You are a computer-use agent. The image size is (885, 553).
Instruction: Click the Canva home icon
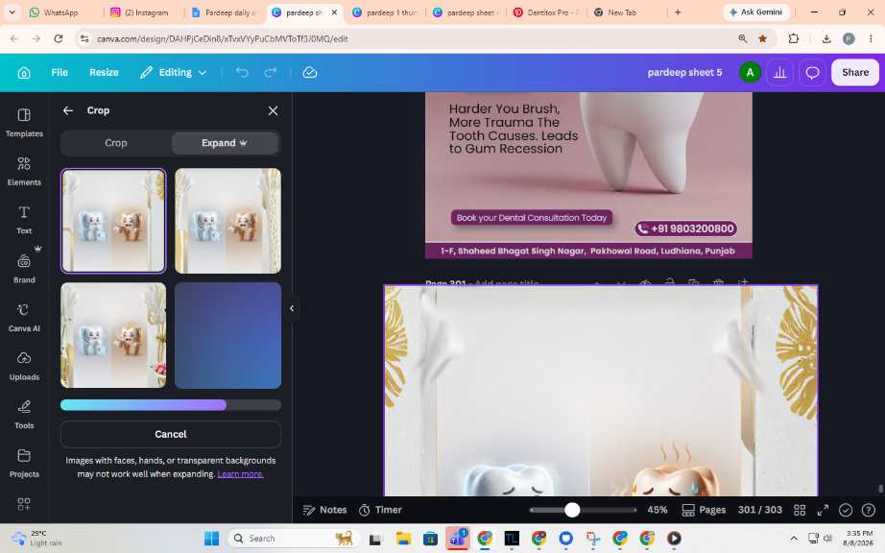24,72
